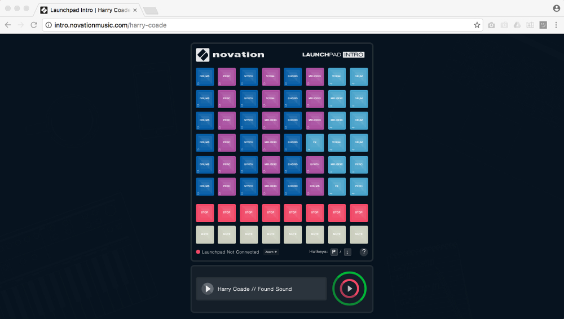Click the LAUNCHPAD INTRO title

(x=333, y=55)
